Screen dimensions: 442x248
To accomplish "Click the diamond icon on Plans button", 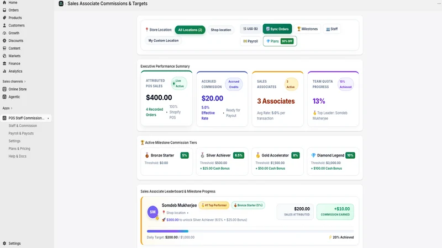I will 268,41.
